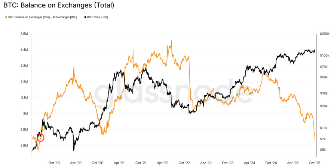Click the orange legend dot for Balance on Exchanges
Viewport: 334px width, 166px height.
6,17
